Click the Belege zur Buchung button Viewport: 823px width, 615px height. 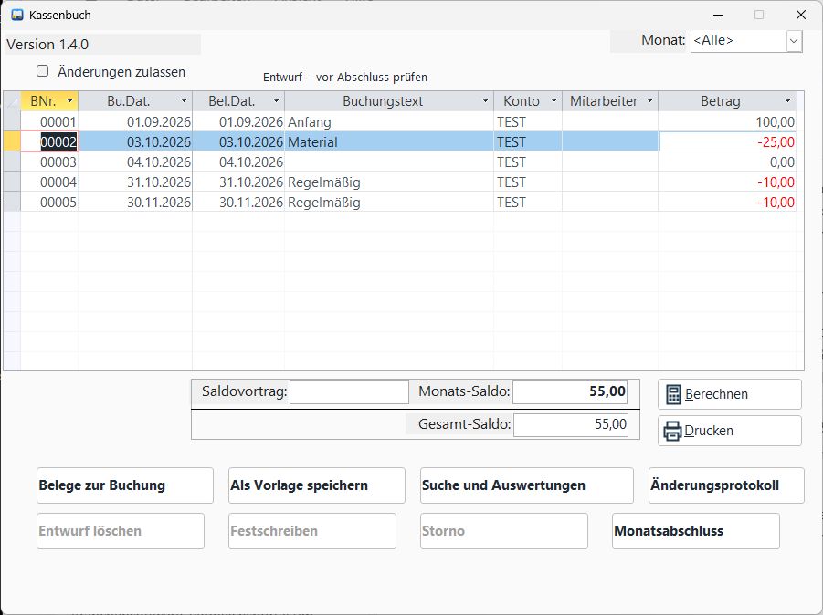[x=125, y=485]
